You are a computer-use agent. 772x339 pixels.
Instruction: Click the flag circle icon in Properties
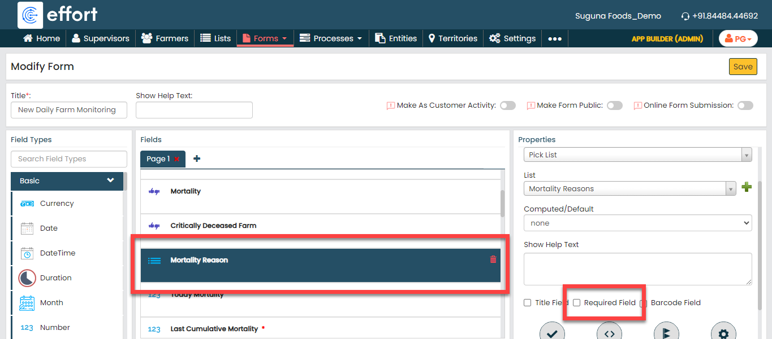(666, 333)
